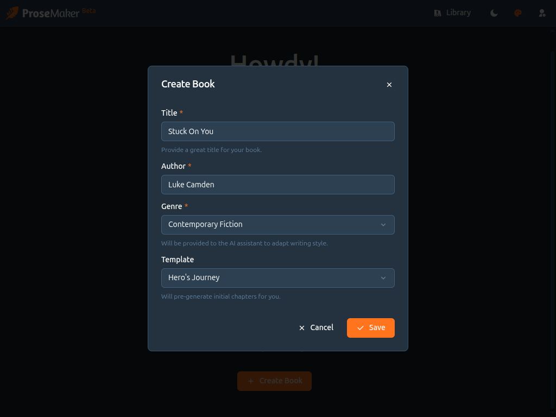Toggle dark mode with the moon icon
Image resolution: width=556 pixels, height=417 pixels.
[x=494, y=13]
